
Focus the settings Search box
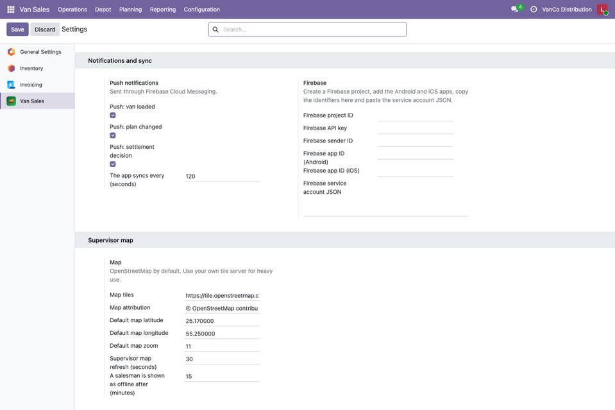click(x=308, y=30)
